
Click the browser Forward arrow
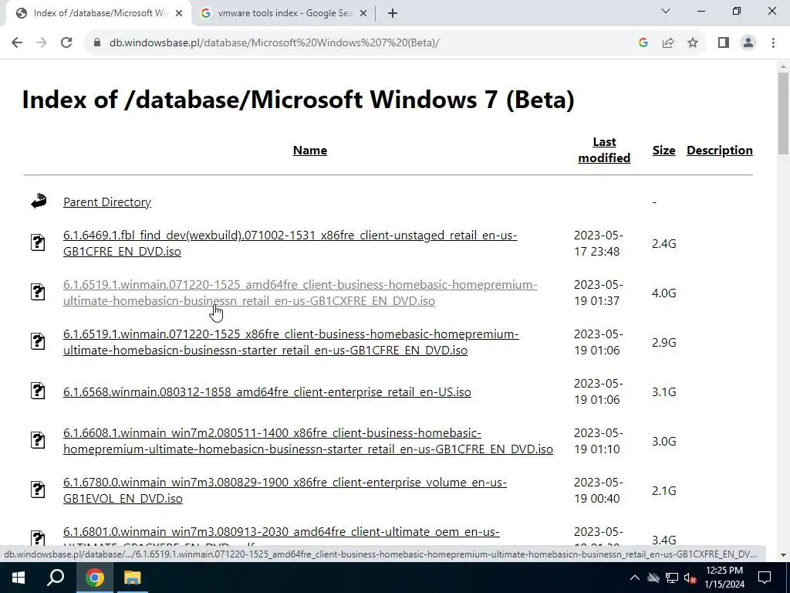point(42,43)
